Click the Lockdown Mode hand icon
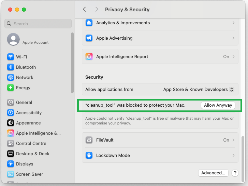 pos(89,155)
